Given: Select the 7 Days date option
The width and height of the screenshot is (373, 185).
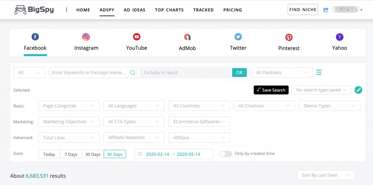Looking at the screenshot, I should [71, 154].
